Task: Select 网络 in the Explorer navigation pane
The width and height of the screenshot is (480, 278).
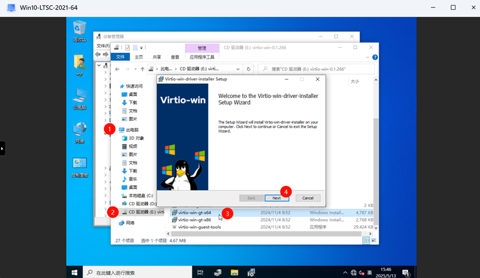Action: 127,223
